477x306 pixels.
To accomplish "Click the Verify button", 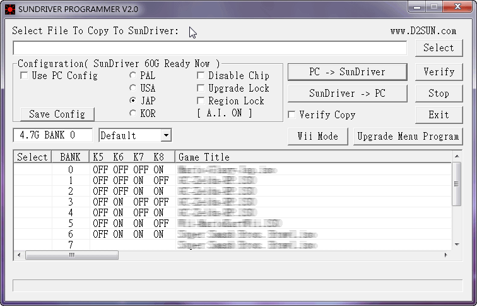I will pos(439,72).
